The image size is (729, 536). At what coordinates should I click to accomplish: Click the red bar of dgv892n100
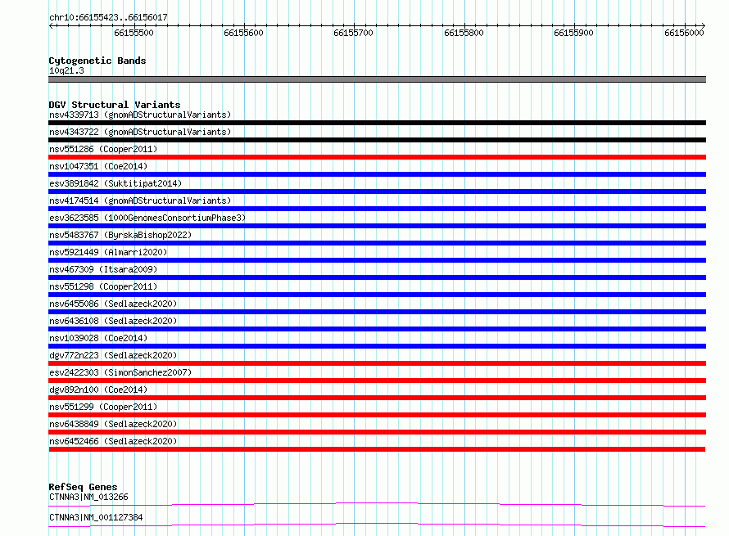(x=377, y=398)
